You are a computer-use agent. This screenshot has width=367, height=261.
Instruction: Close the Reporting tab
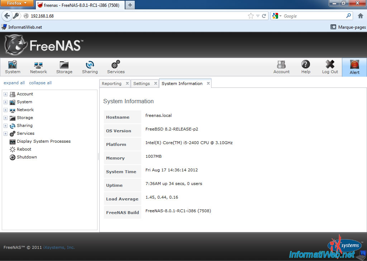click(x=127, y=83)
